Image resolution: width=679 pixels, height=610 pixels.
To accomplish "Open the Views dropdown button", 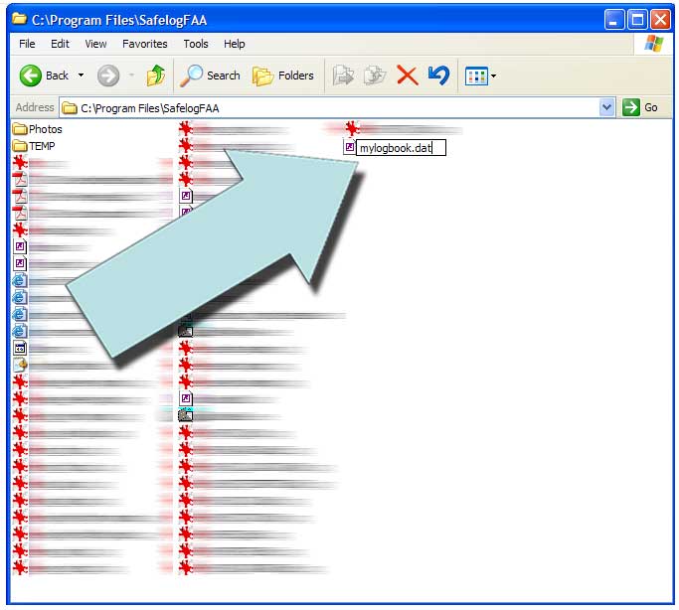I will [x=481, y=76].
